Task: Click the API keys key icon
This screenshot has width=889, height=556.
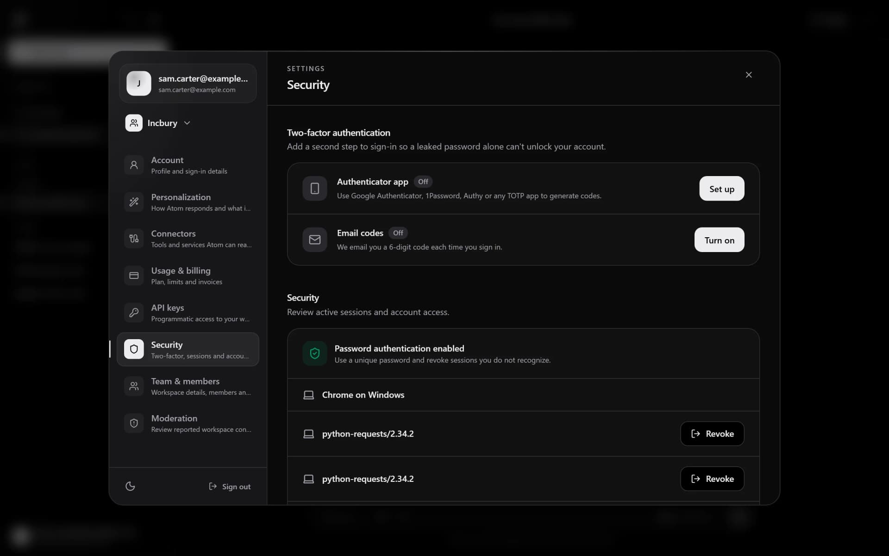Action: [134, 313]
